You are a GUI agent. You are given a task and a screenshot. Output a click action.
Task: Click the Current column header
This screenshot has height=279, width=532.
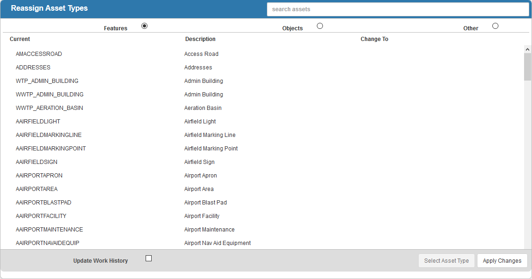(20, 39)
